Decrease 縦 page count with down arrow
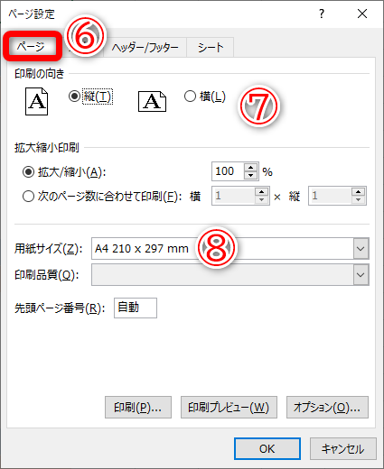This screenshot has height=469, width=384. [x=358, y=200]
